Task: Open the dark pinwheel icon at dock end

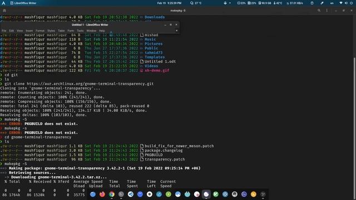Action: coord(263,194)
